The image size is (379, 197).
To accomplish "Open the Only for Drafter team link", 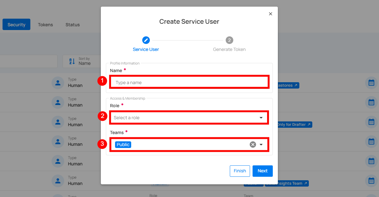I will click(x=294, y=125).
